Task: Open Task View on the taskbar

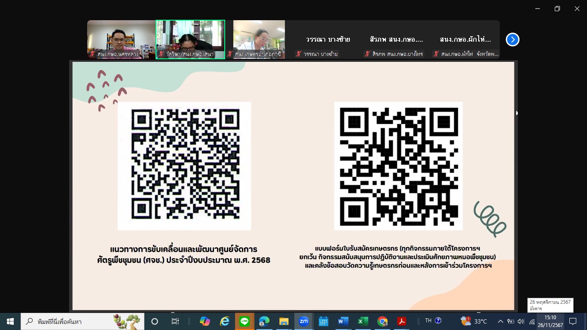Action: (175, 321)
